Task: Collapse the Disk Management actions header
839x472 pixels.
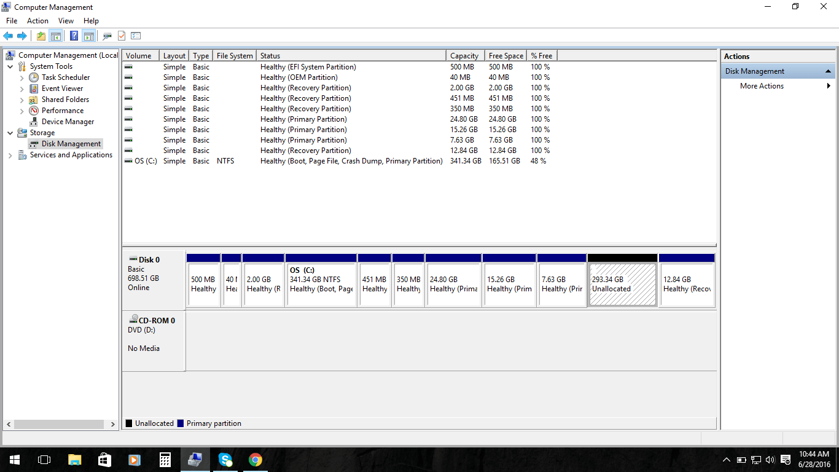Action: tap(829, 71)
